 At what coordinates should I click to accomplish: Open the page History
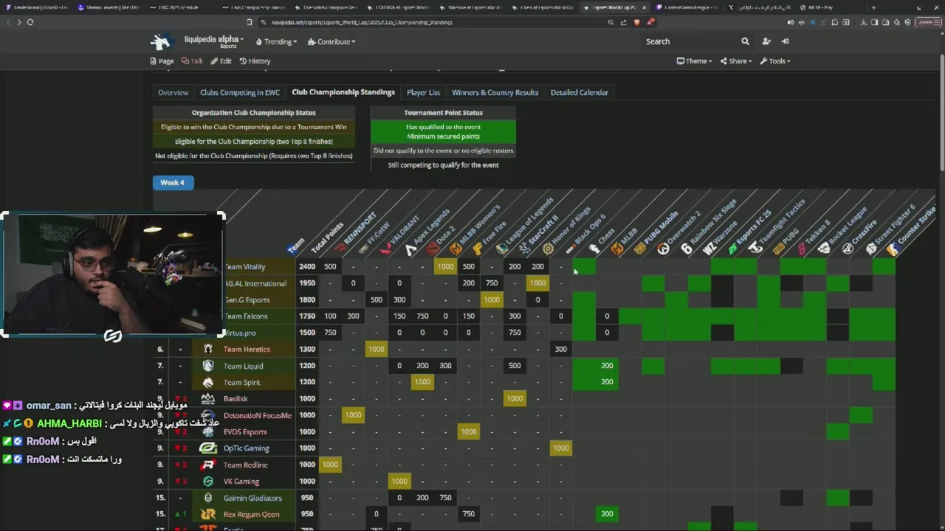[255, 61]
